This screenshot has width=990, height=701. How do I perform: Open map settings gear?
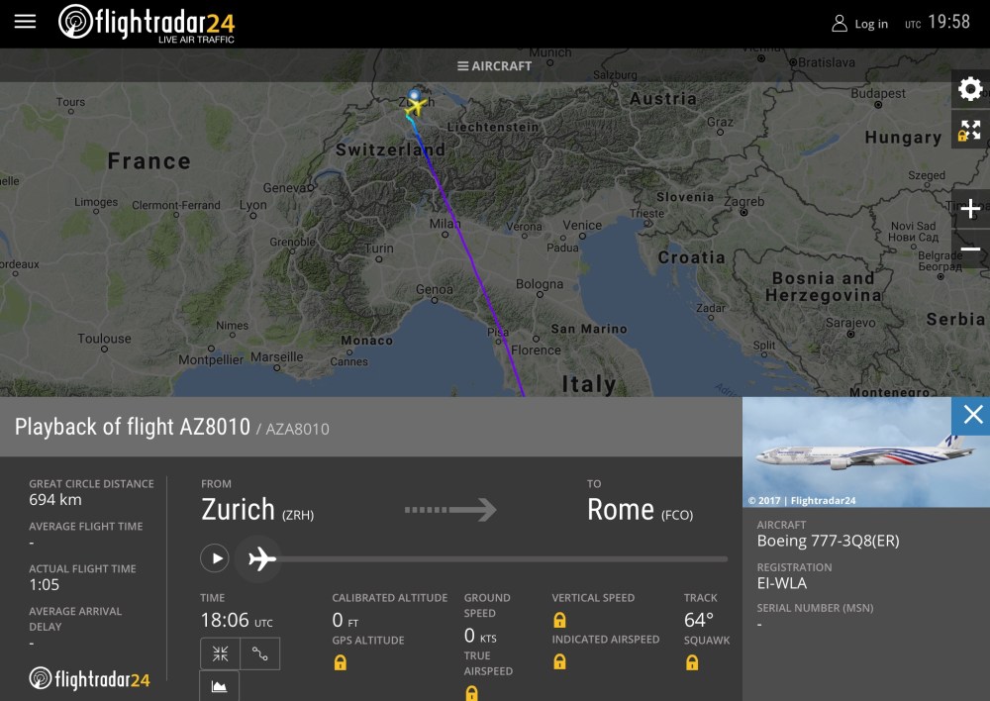coord(970,89)
